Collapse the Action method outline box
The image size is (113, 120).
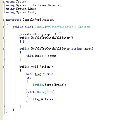pyautogui.click(x=4, y=67)
